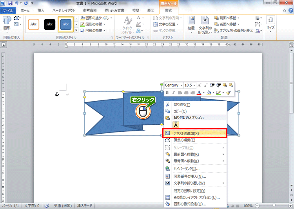Click その他のレイアウト オプション(L)... entry
This screenshot has width=294, height=209.
195,198
